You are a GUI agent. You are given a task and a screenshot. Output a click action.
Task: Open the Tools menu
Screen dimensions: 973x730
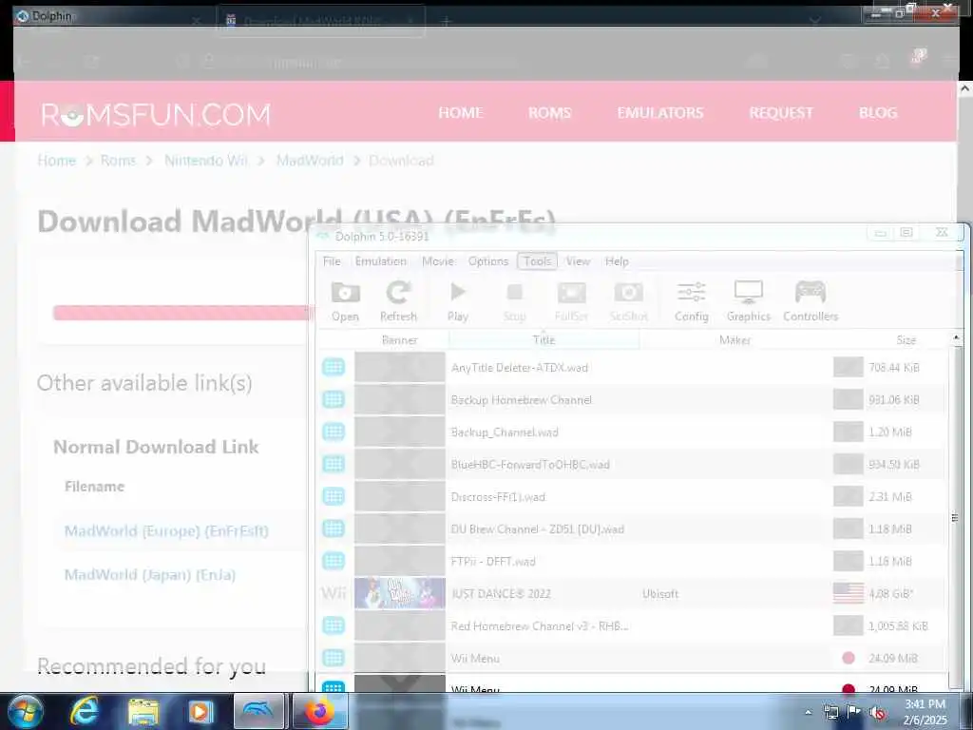538,261
